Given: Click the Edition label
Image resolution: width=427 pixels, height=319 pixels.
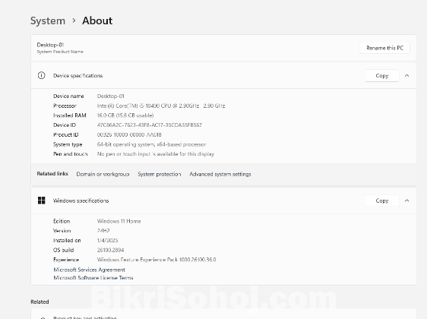Looking at the screenshot, I should click(62, 221).
